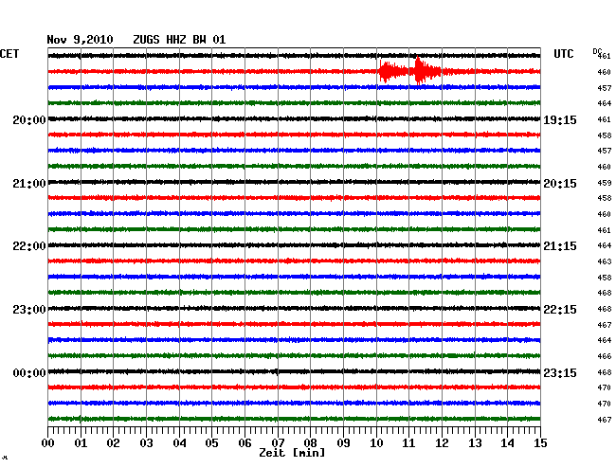This screenshot has height=468, width=616.
Task: Click the DC value "463"
Action: [x=605, y=261]
